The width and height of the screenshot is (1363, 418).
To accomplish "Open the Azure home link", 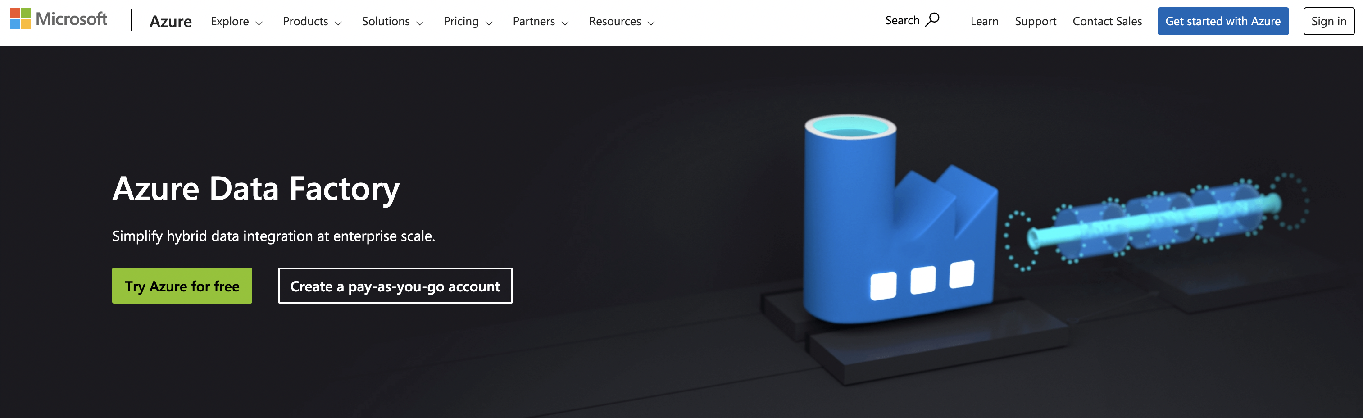I will click(x=170, y=21).
